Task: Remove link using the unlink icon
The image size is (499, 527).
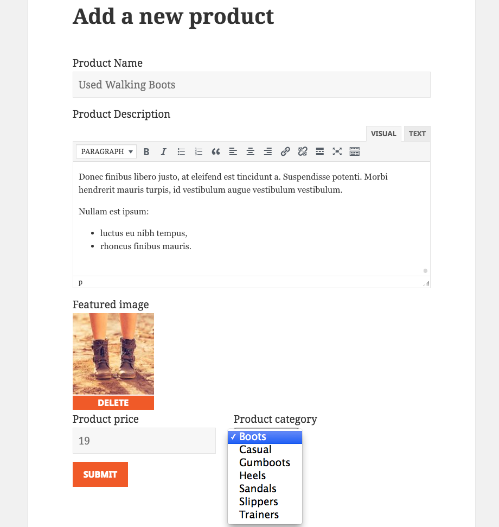Action: [303, 151]
